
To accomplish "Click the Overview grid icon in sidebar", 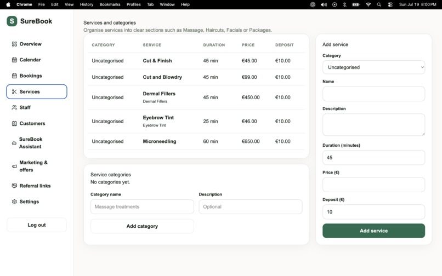I will [x=14, y=44].
